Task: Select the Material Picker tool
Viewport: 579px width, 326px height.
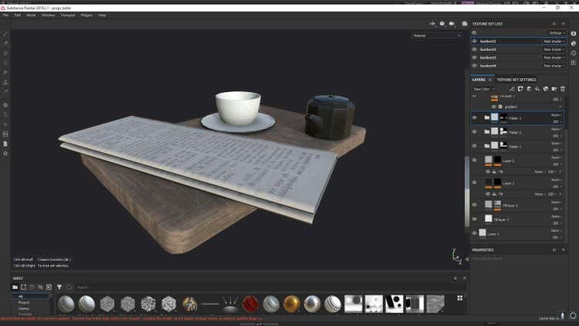Action: coord(5,91)
